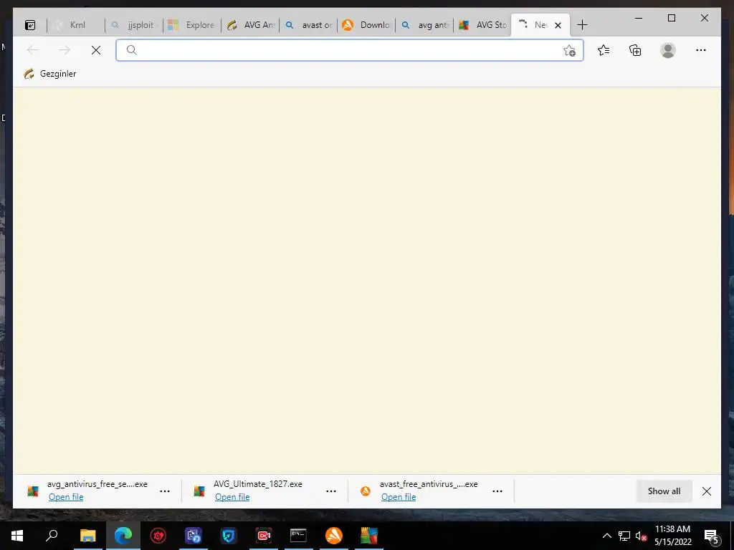Open the profile account icon
Image resolution: width=734 pixels, height=550 pixels.
[x=668, y=50]
